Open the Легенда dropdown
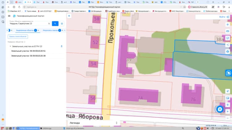This screenshot has height=130, width=232. (93, 123)
